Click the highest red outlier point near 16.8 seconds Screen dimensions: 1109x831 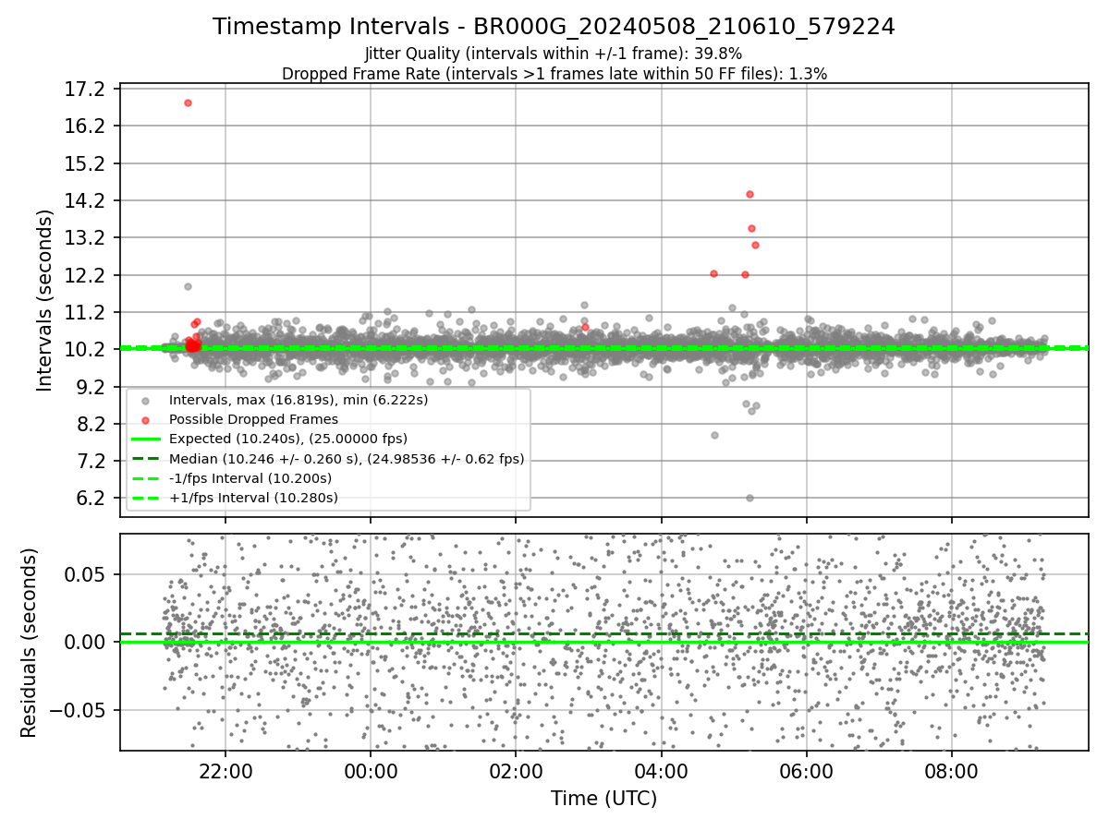(x=188, y=102)
